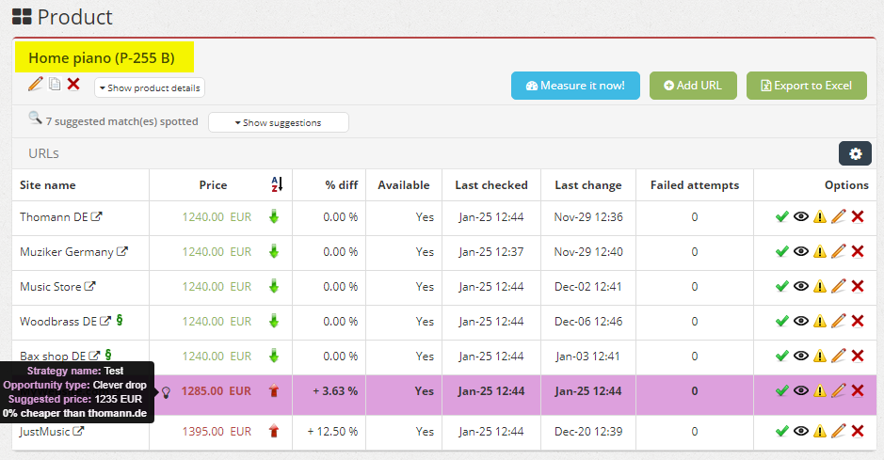Delete Thomann DE row with red X
Image resolution: width=884 pixels, height=460 pixels.
click(x=858, y=216)
